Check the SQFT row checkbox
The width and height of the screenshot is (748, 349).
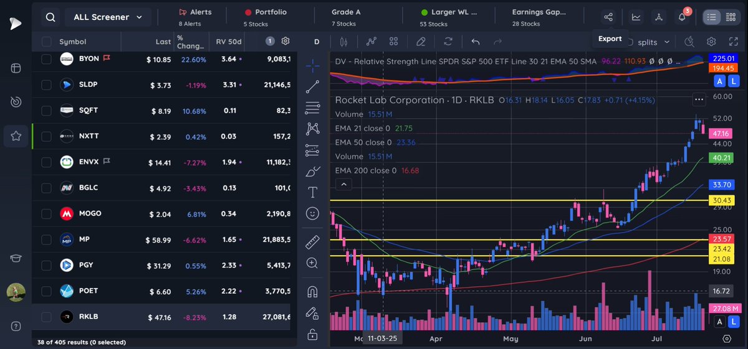coord(46,111)
